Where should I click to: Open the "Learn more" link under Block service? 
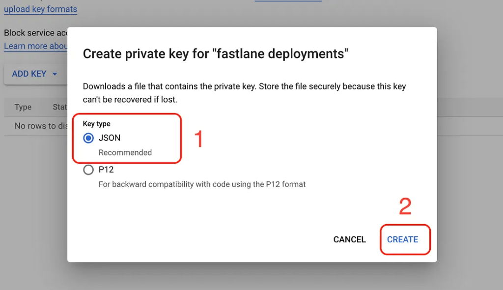35,46
